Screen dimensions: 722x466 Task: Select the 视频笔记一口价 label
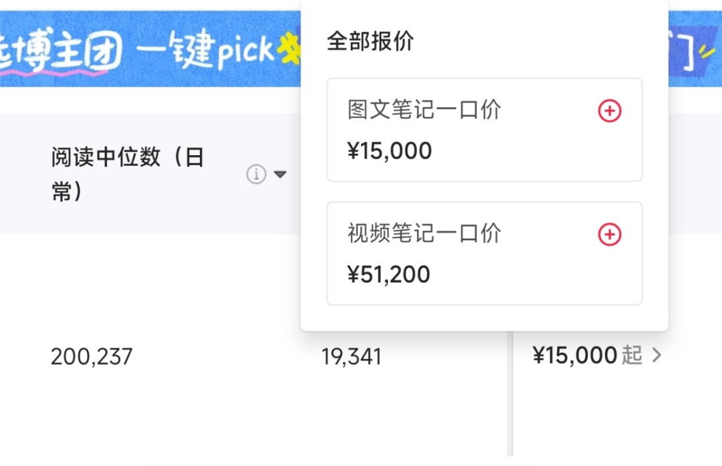point(424,233)
